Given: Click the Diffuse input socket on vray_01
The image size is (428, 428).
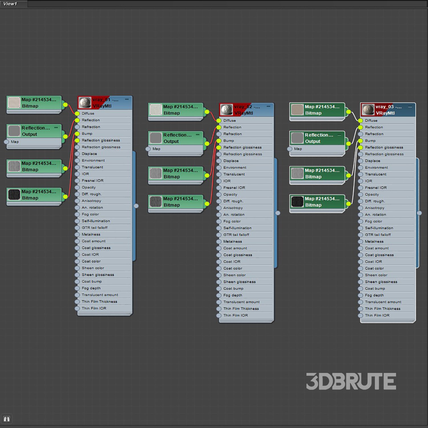Looking at the screenshot, I should pos(77,114).
